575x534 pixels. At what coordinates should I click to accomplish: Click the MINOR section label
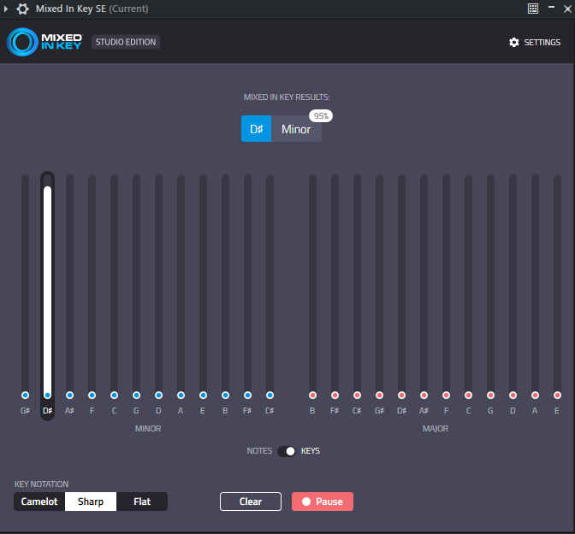click(x=148, y=429)
